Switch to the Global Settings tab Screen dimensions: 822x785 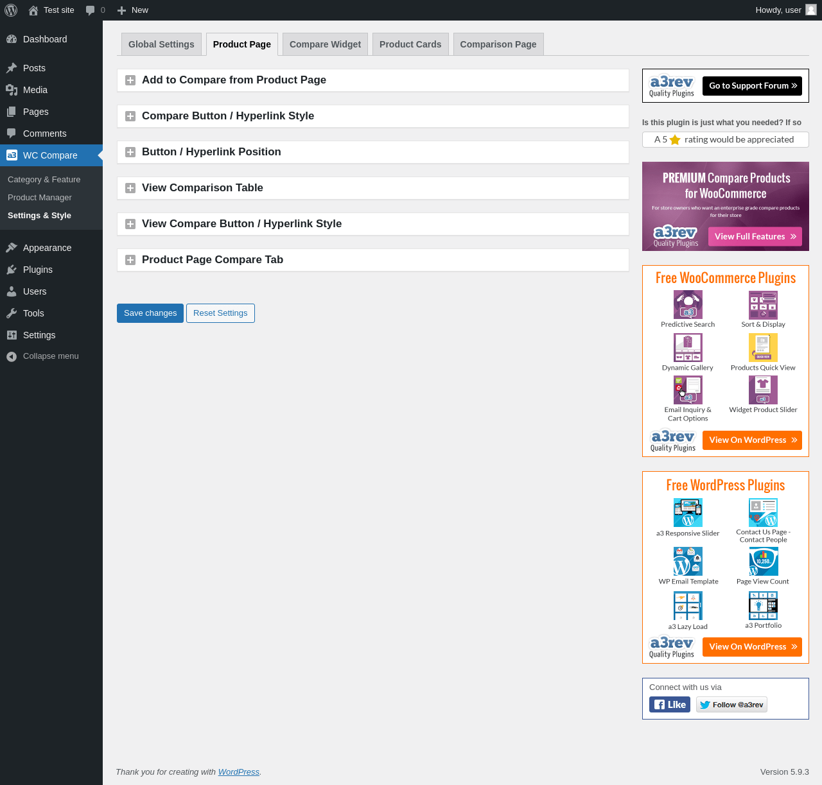[x=161, y=44]
